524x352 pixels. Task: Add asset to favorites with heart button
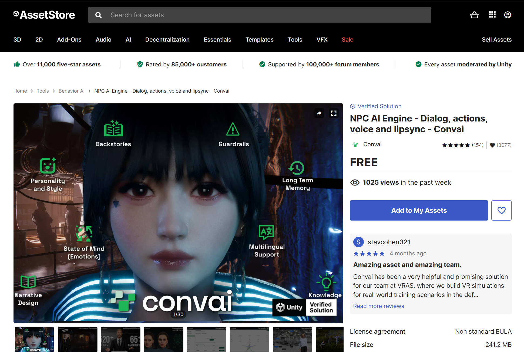[x=501, y=210]
